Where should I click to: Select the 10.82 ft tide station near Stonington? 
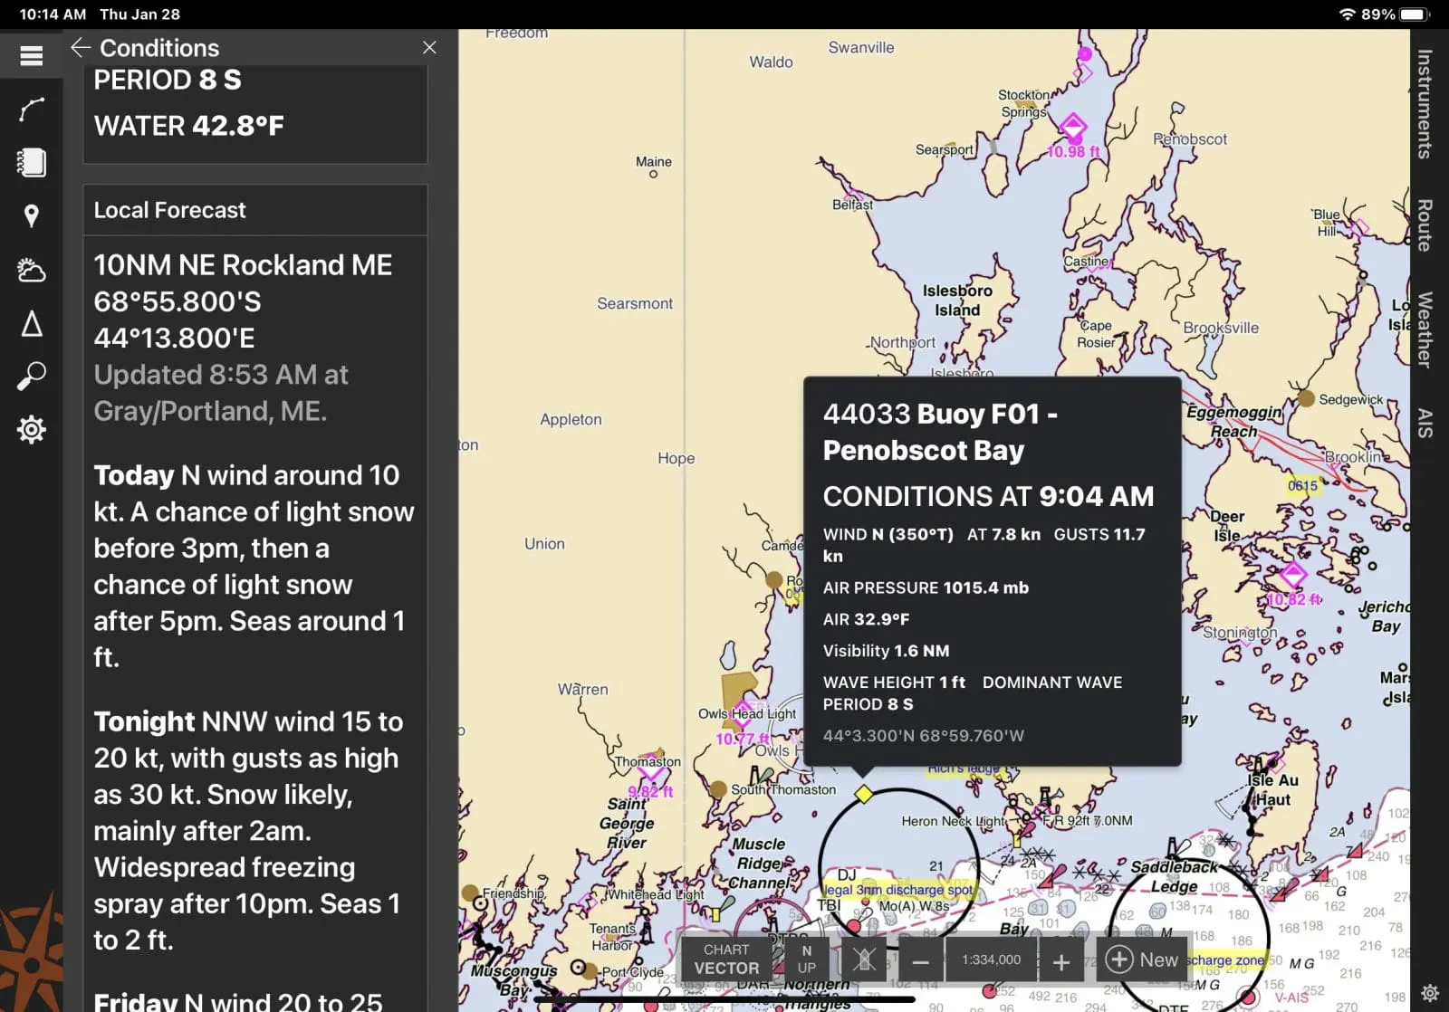pyautogui.click(x=1292, y=575)
